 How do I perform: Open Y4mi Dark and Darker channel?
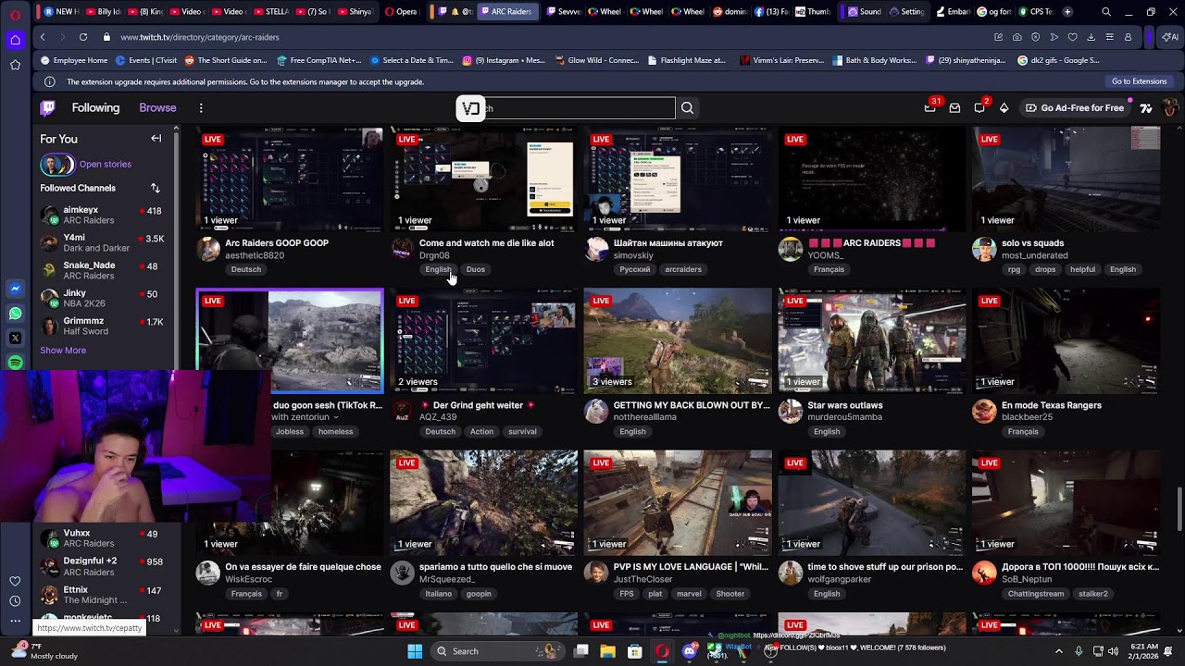102,243
